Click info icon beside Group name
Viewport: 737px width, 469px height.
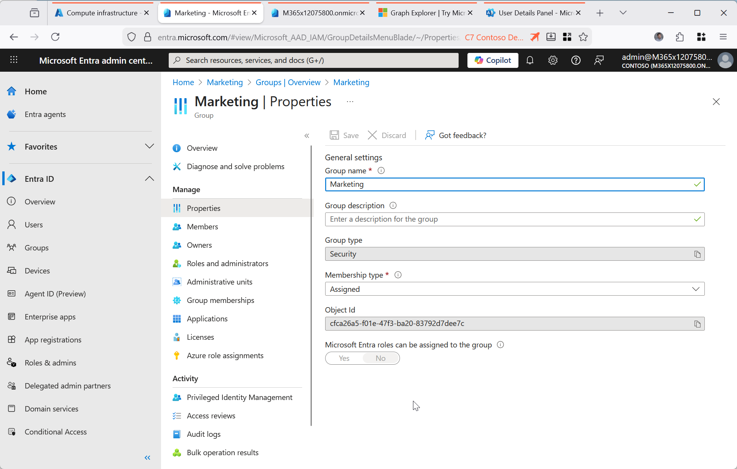[x=381, y=171]
